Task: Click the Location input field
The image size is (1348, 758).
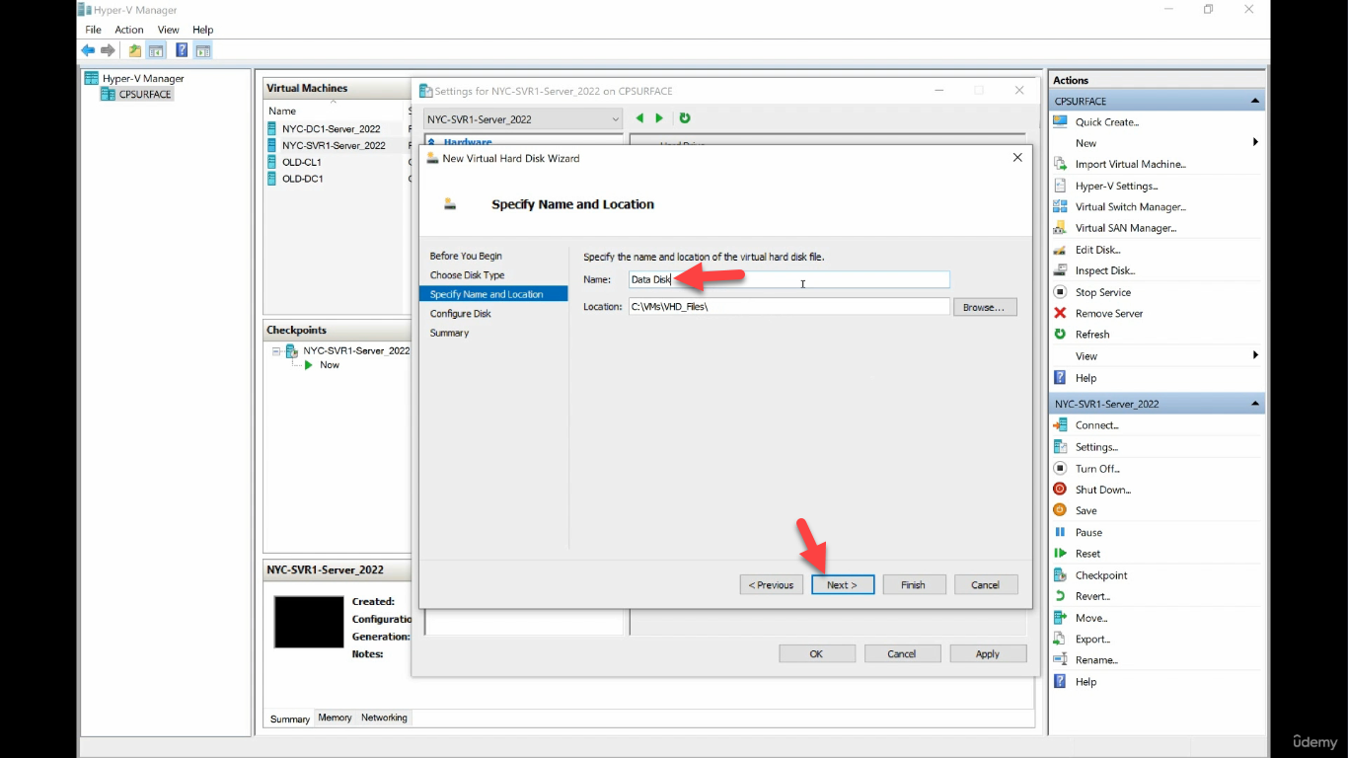Action: (x=789, y=307)
